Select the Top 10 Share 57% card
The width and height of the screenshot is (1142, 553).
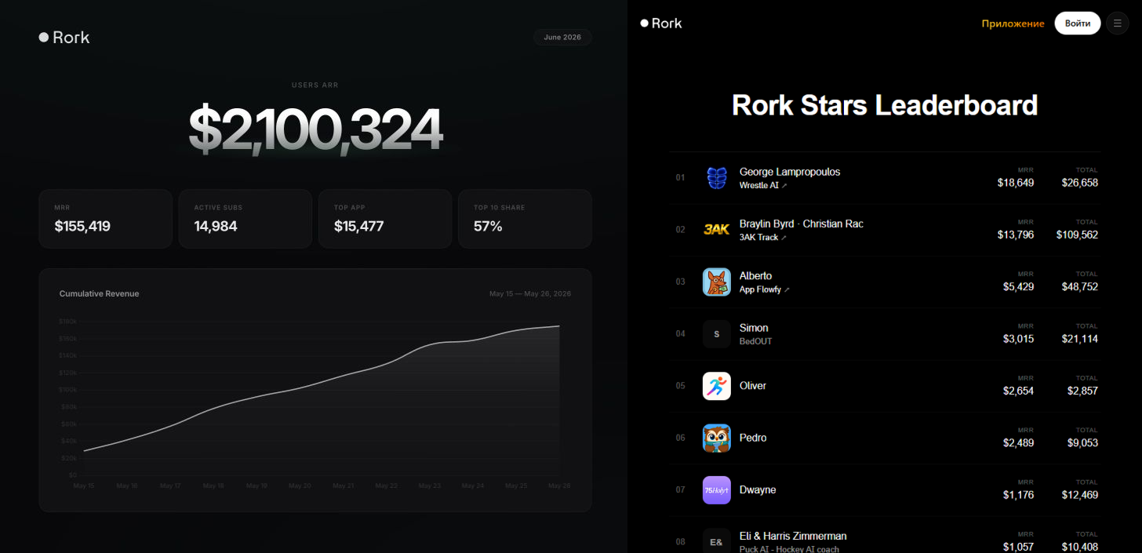pos(525,219)
